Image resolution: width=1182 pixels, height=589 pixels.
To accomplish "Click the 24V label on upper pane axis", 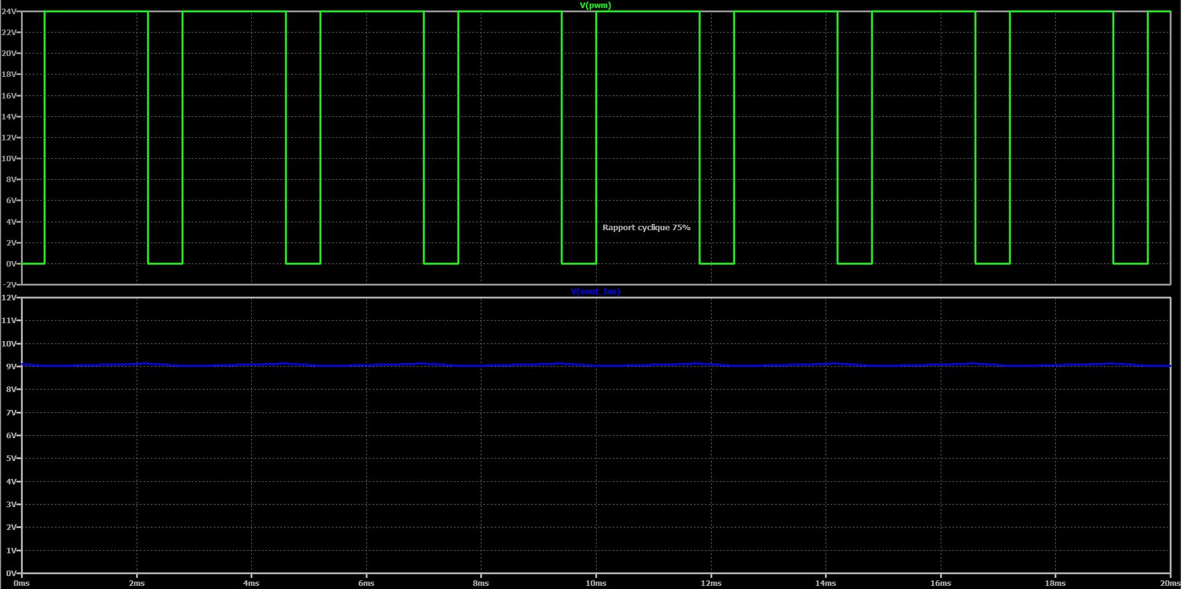I will point(9,12).
